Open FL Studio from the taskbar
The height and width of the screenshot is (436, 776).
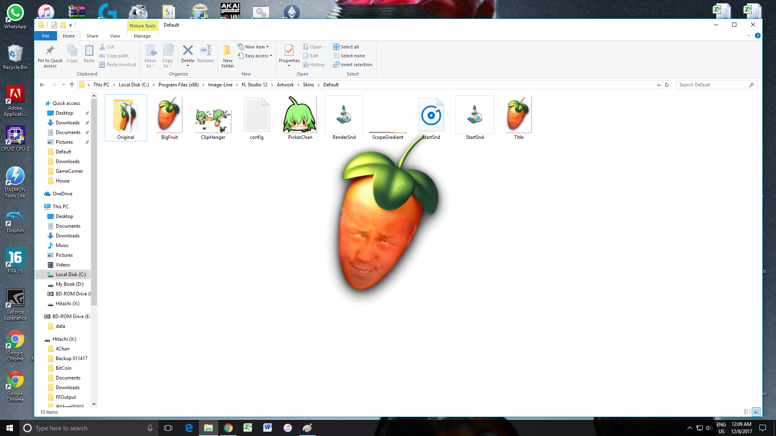coord(307,428)
